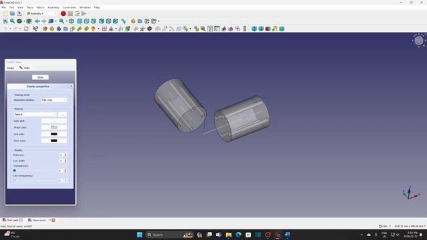Image resolution: width=427 pixels, height=240 pixels.
Task: Go forward with the right arrow icon
Action: tap(44, 21)
